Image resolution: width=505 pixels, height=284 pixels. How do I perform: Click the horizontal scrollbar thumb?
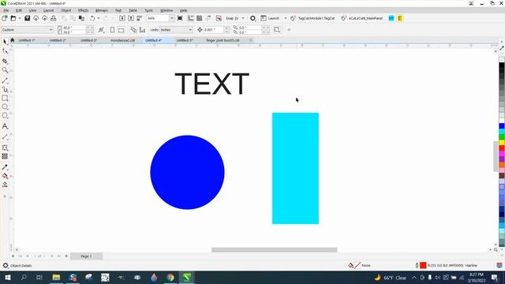click(274, 250)
